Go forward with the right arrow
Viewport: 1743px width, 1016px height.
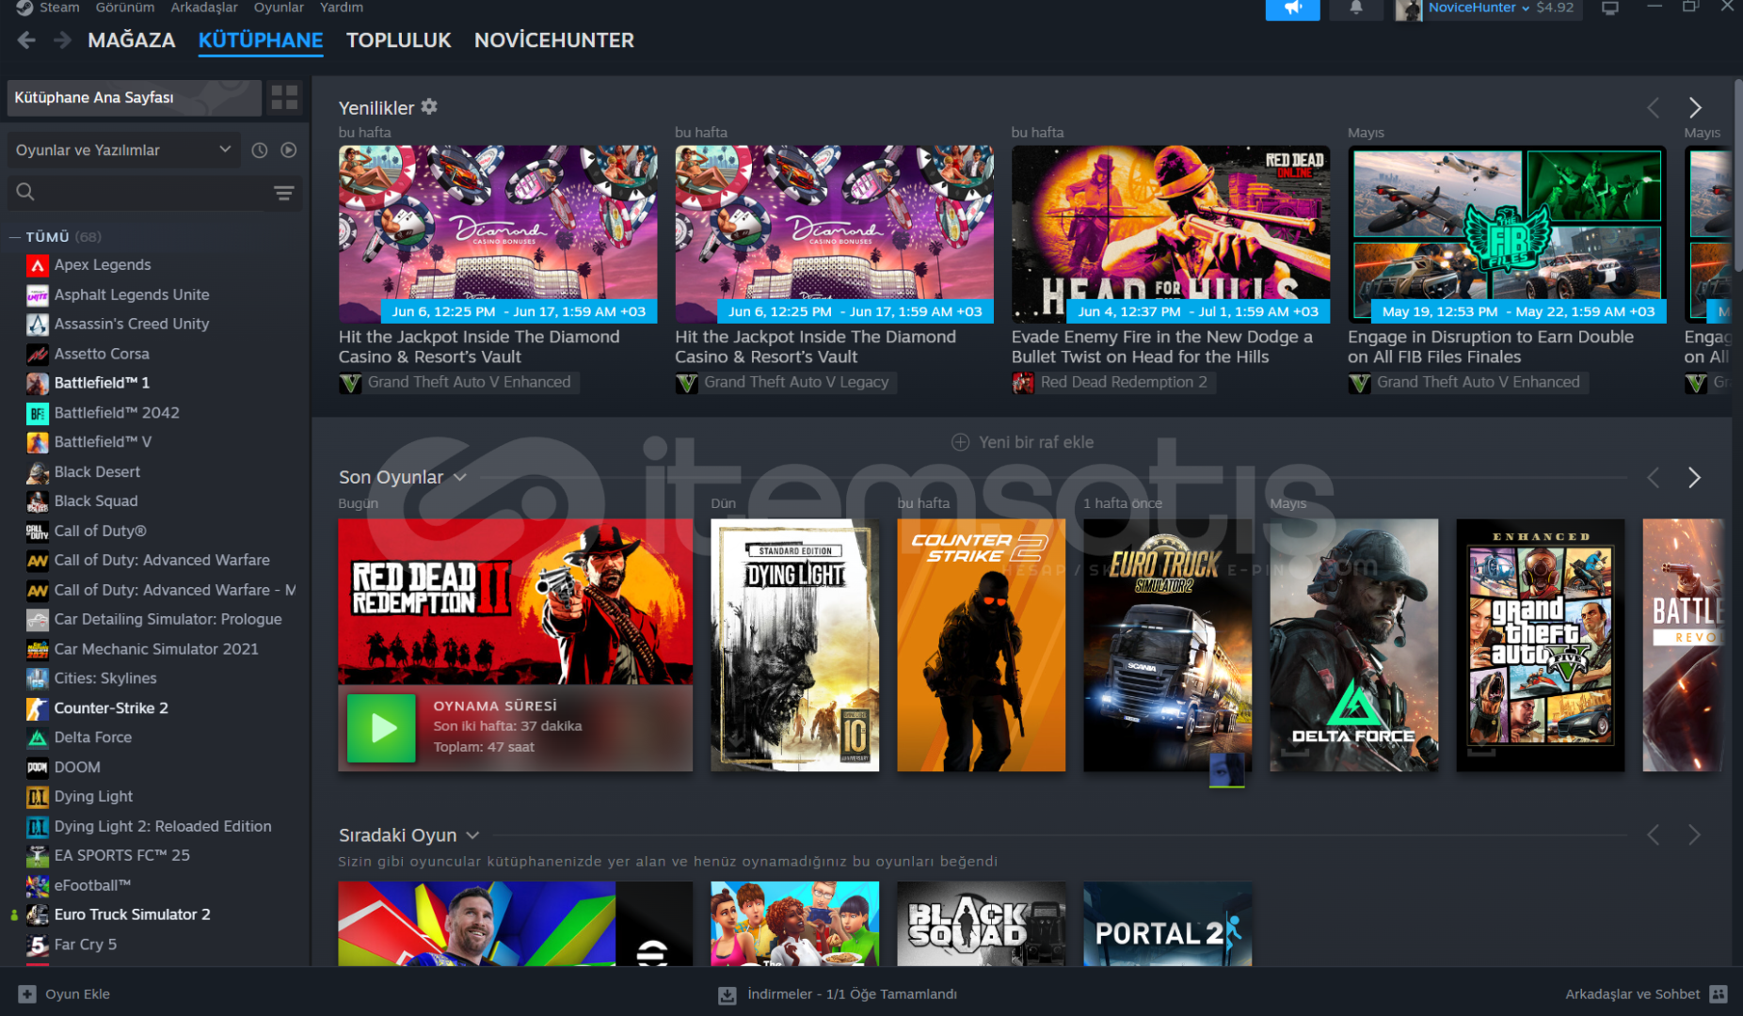62,40
